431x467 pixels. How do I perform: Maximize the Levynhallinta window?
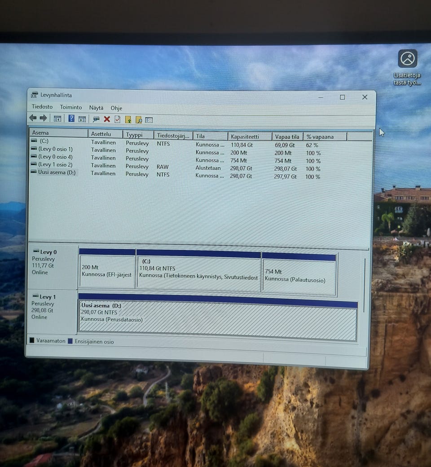[x=343, y=97]
